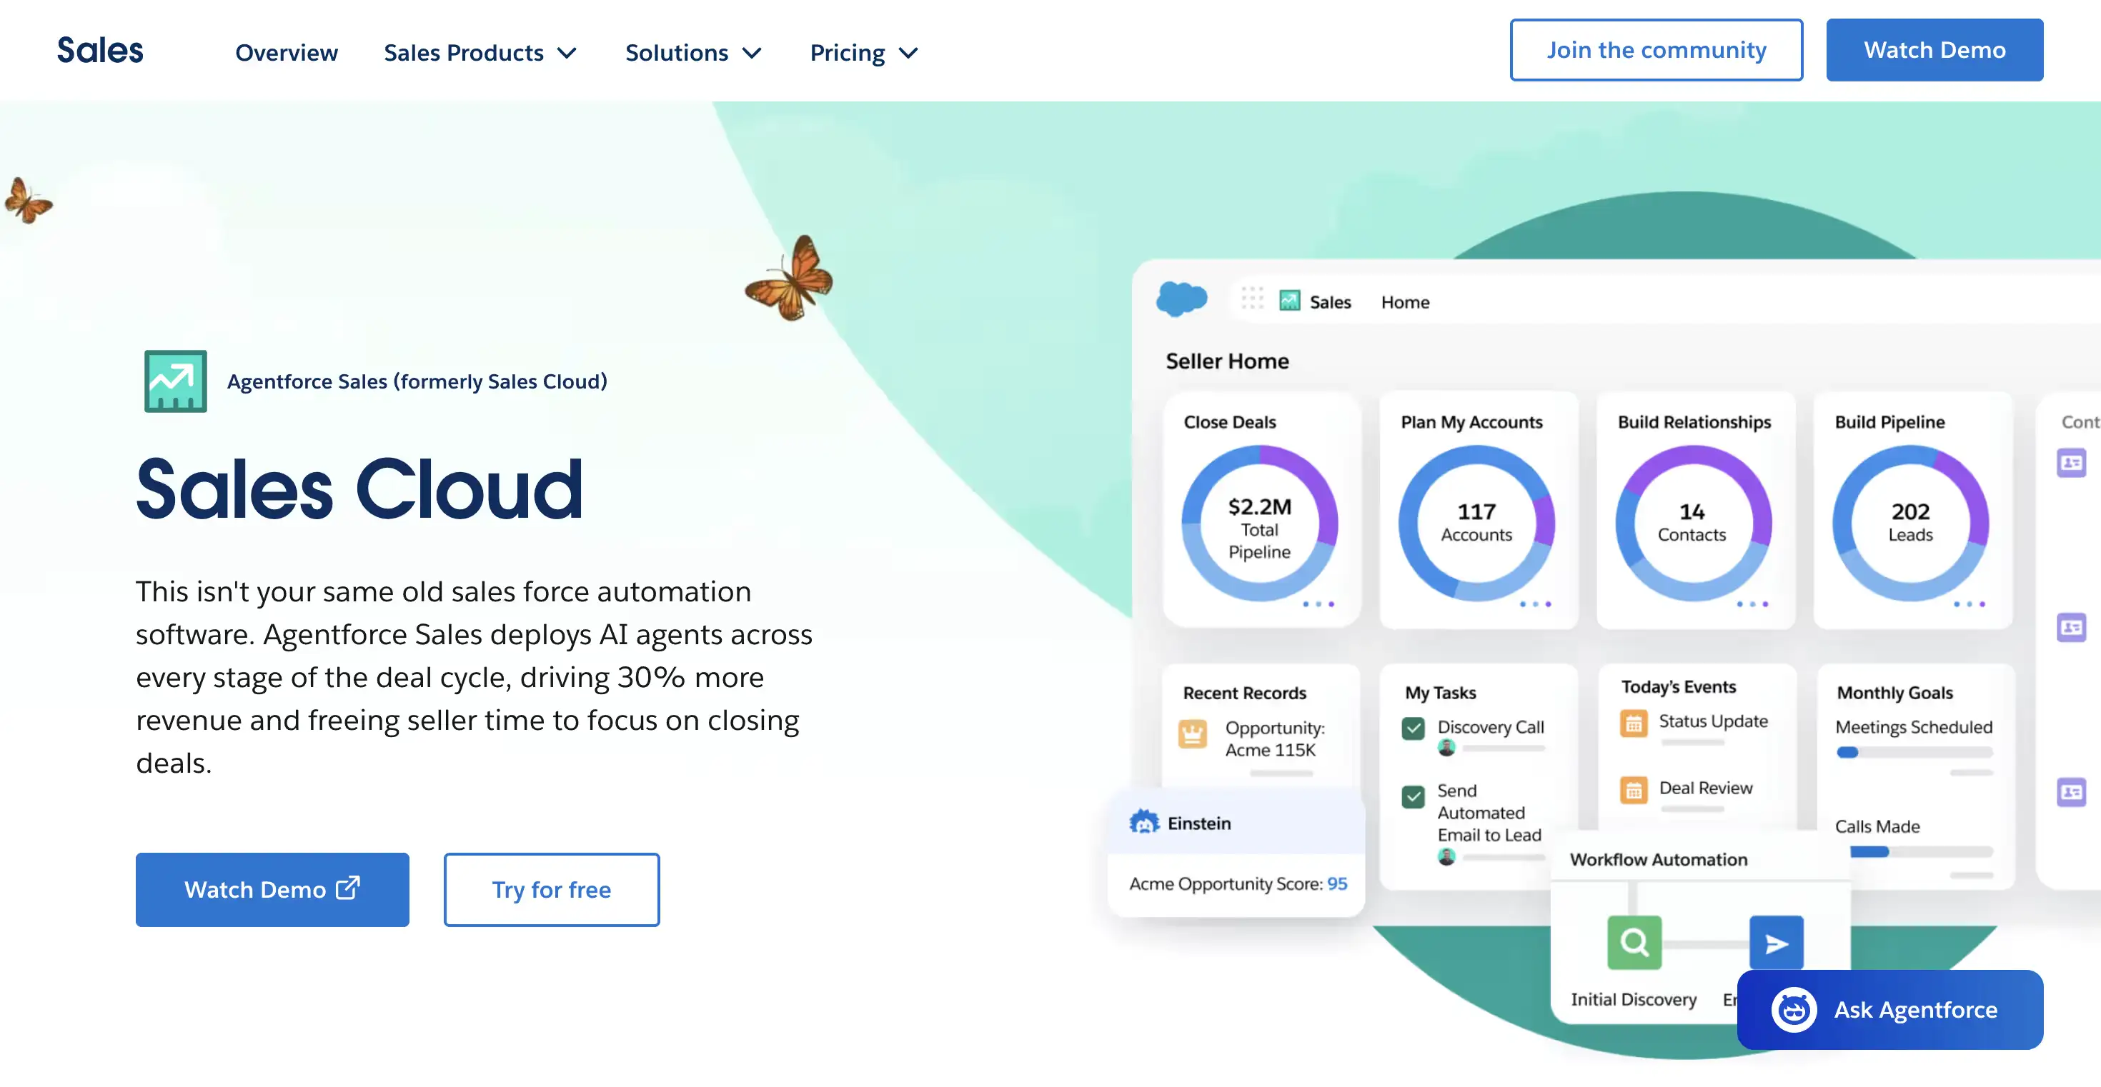Click the Sales logo in the header
This screenshot has width=2101, height=1087.
pos(100,51)
